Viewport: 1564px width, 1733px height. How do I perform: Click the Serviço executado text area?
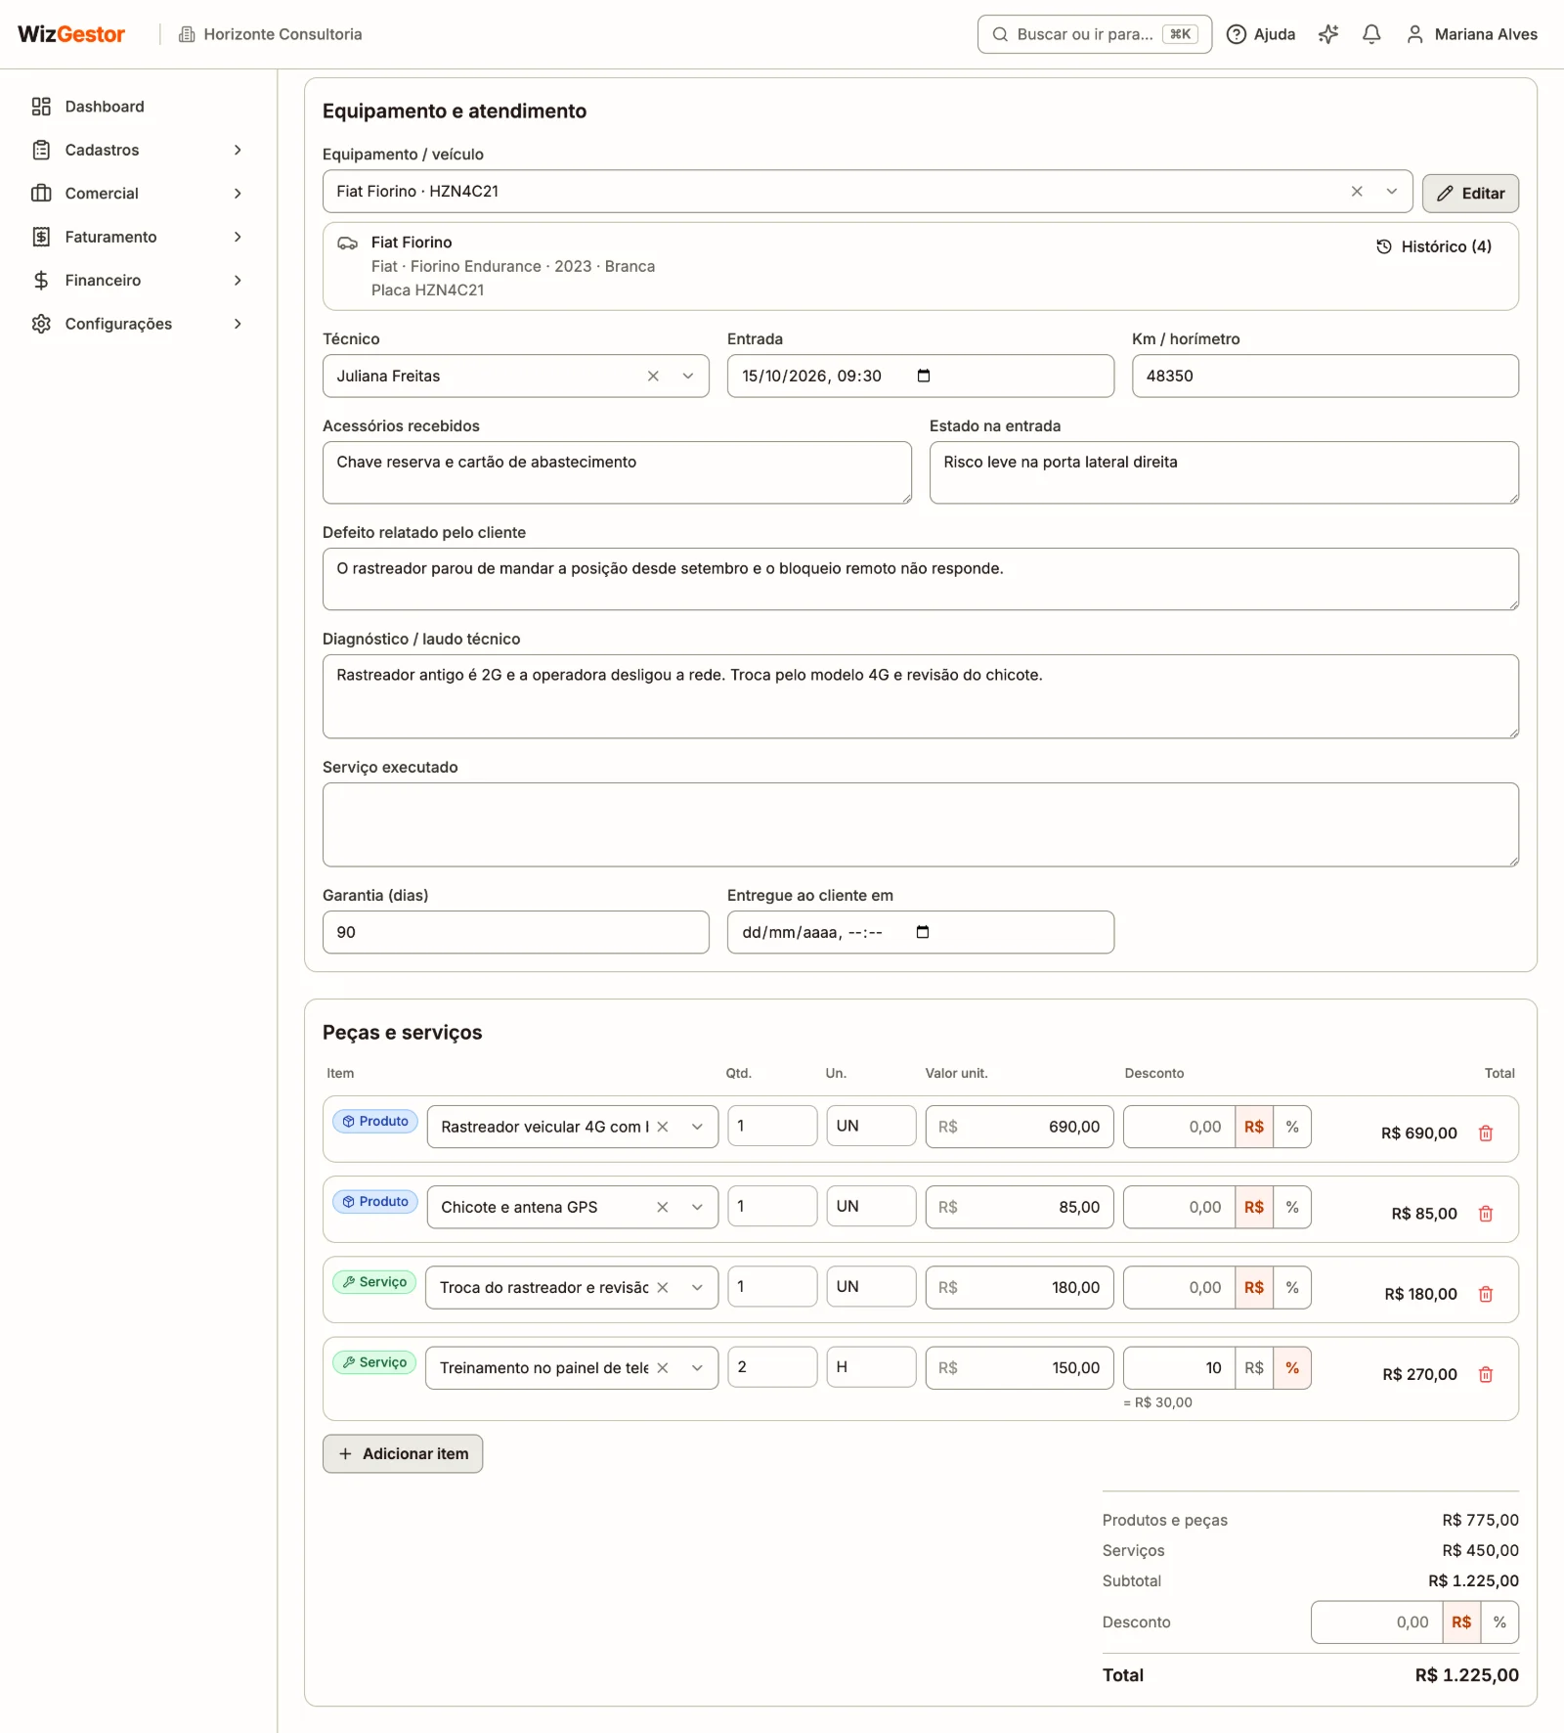click(921, 824)
